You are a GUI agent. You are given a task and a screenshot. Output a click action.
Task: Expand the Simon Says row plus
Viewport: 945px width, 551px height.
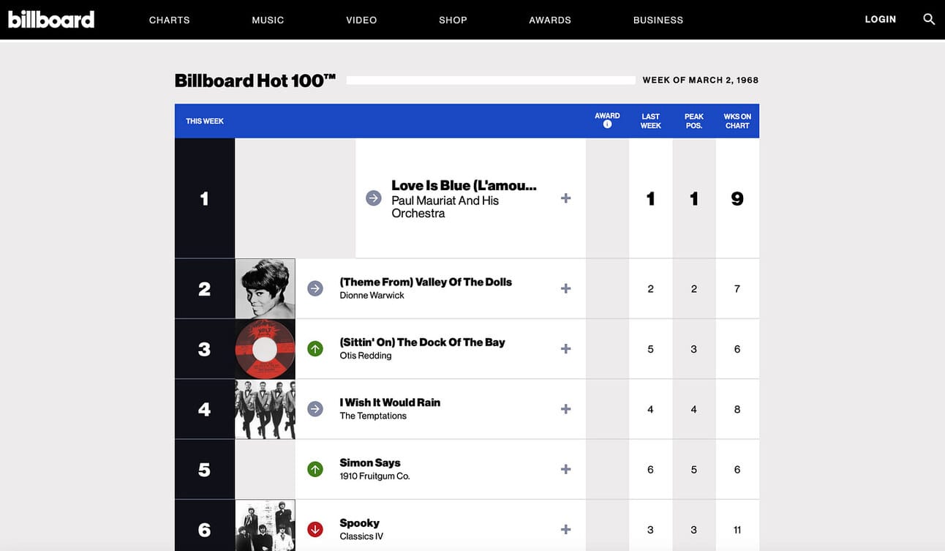pos(565,469)
